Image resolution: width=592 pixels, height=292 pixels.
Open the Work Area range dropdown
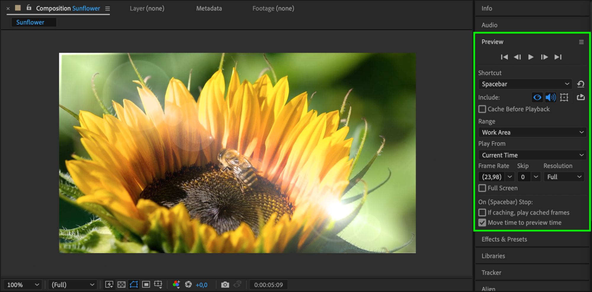(532, 132)
